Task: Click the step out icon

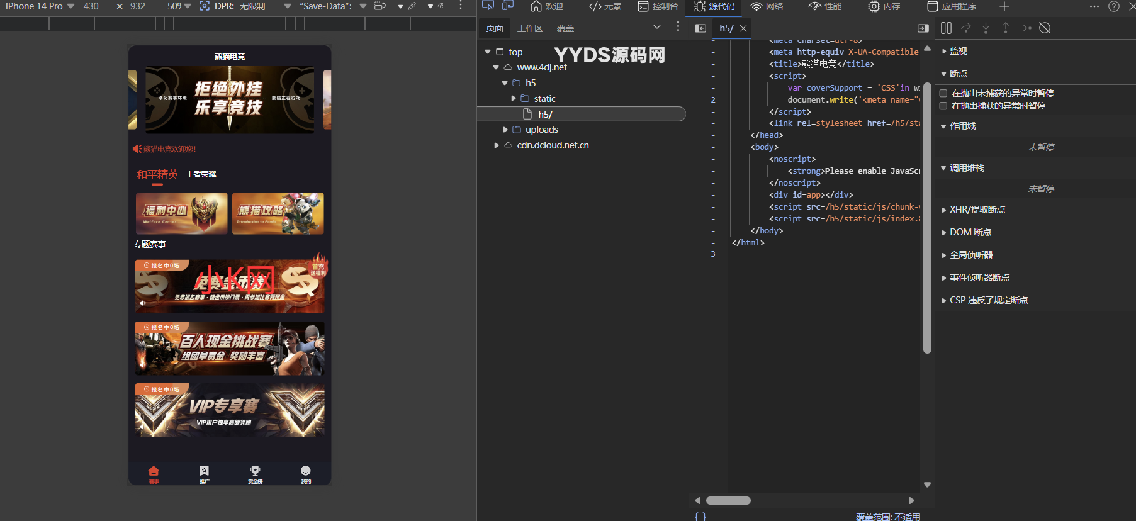Action: tap(1006, 28)
